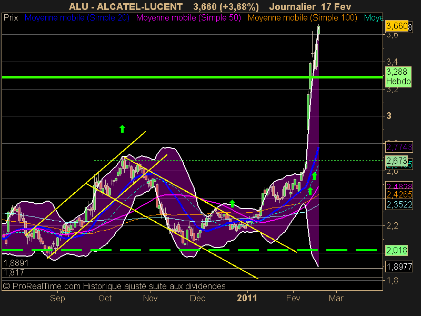Click the chart title ALU - ALCATEL-LUCENT
Viewport: 421px width, 316px height.
tap(126, 6)
